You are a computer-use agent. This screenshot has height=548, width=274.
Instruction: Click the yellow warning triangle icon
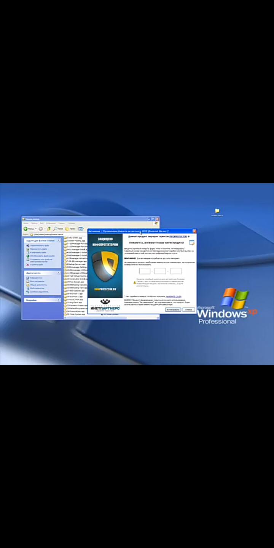[x=135, y=282]
